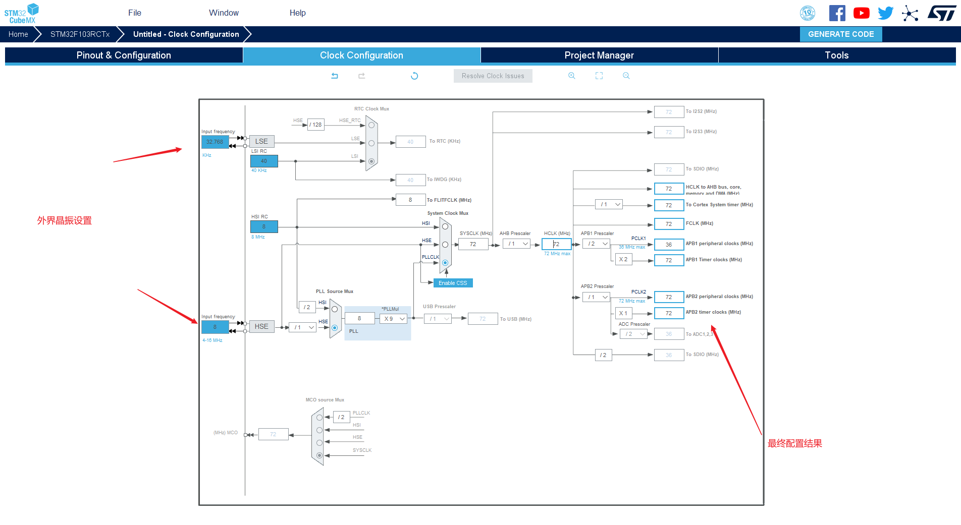Switch to Project Manager tab

pyautogui.click(x=599, y=55)
